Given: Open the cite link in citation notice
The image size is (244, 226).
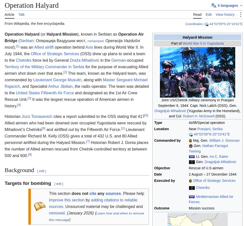Looking at the screenshot, I should [x=93, y=193].
